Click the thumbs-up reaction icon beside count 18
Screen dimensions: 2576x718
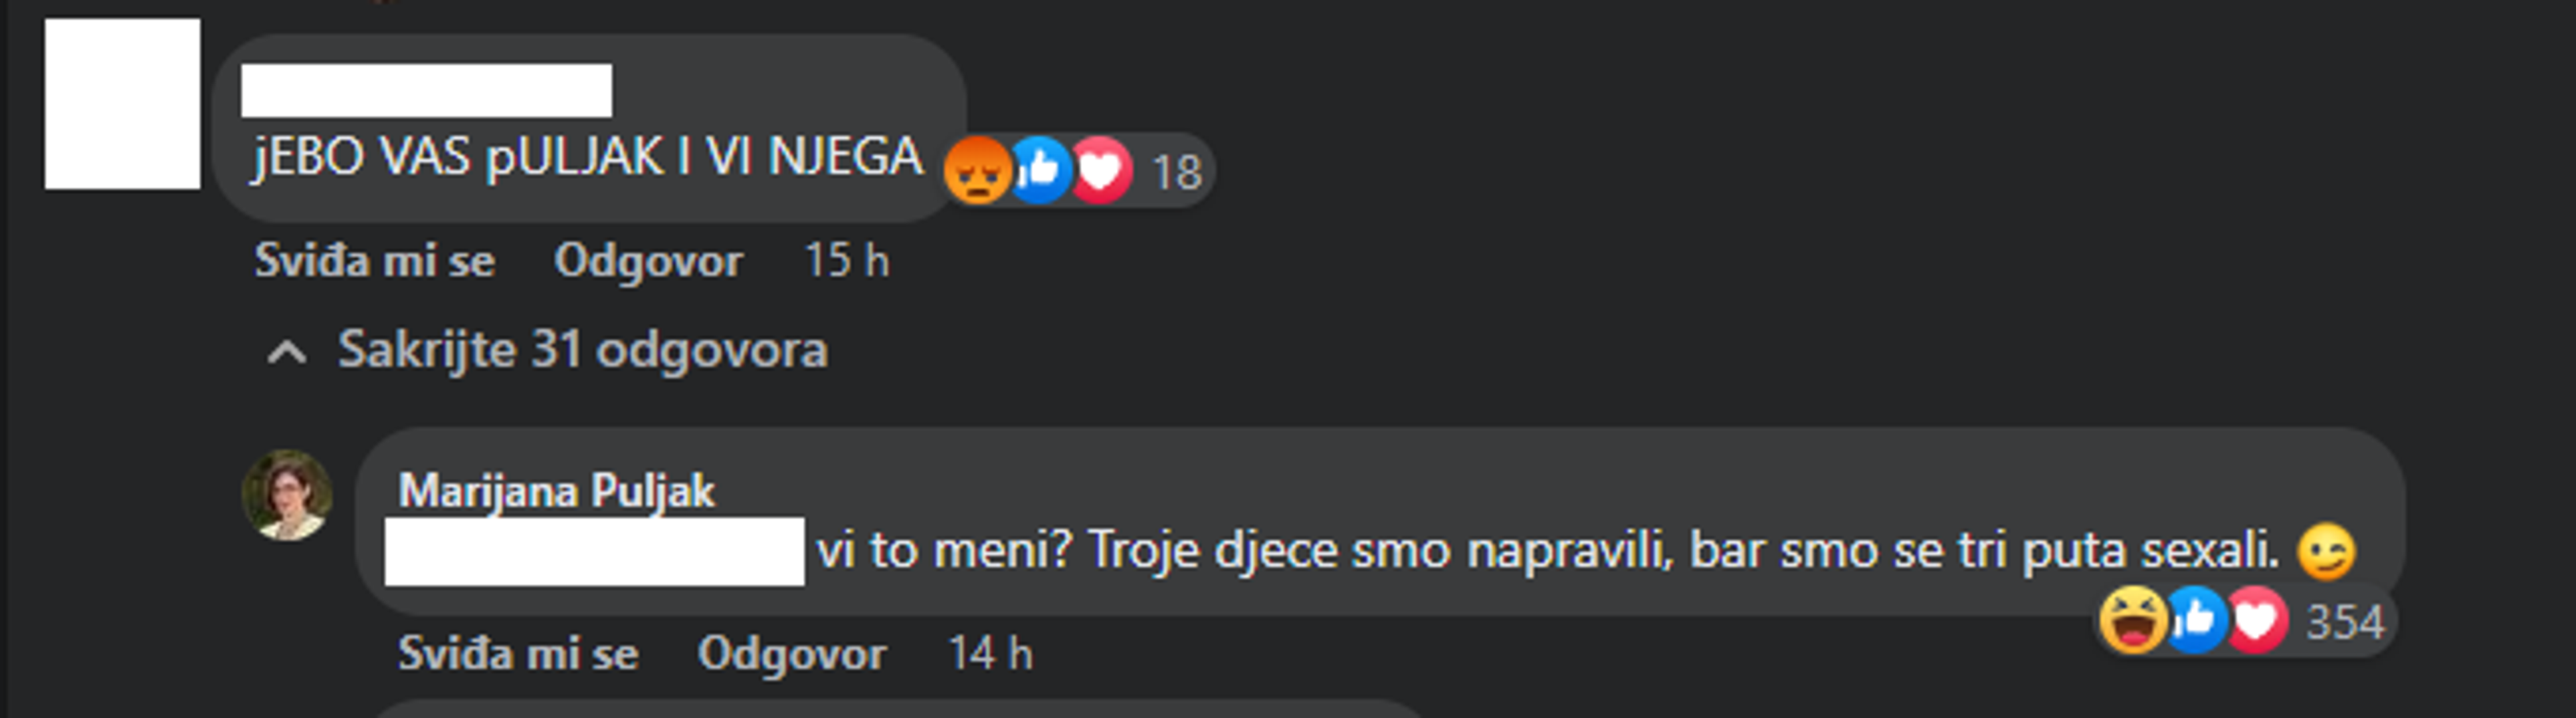pyautogui.click(x=1040, y=171)
